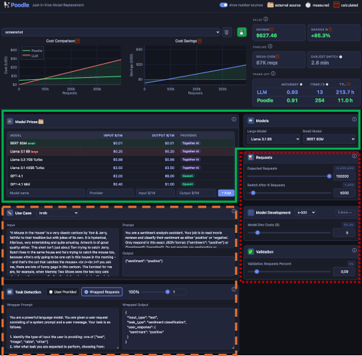Click the Model name input field
The height and width of the screenshot is (356, 362).
(x=46, y=193)
